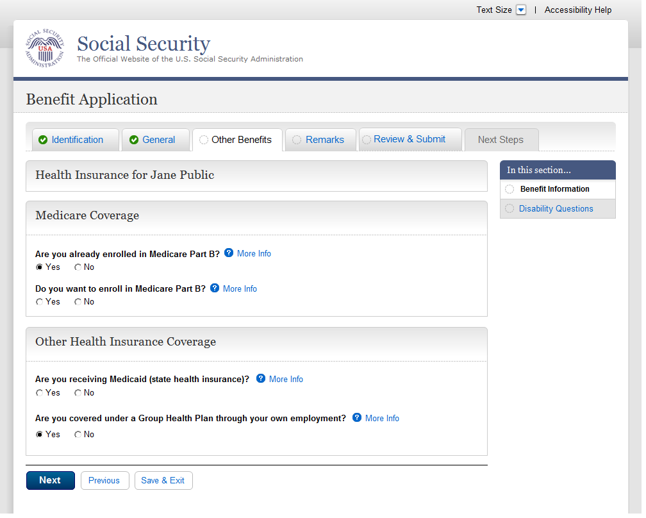Click the Save & Exit button
Image resolution: width=646 pixels, height=518 pixels.
click(x=163, y=480)
